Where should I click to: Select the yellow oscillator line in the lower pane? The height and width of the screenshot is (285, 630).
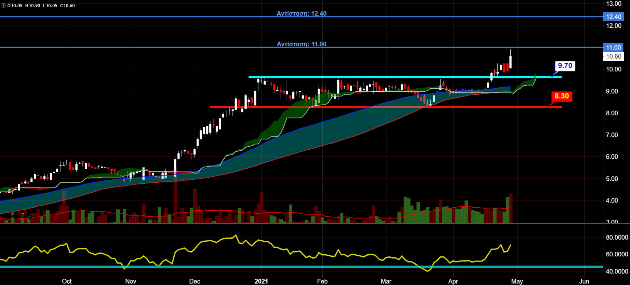pos(205,243)
